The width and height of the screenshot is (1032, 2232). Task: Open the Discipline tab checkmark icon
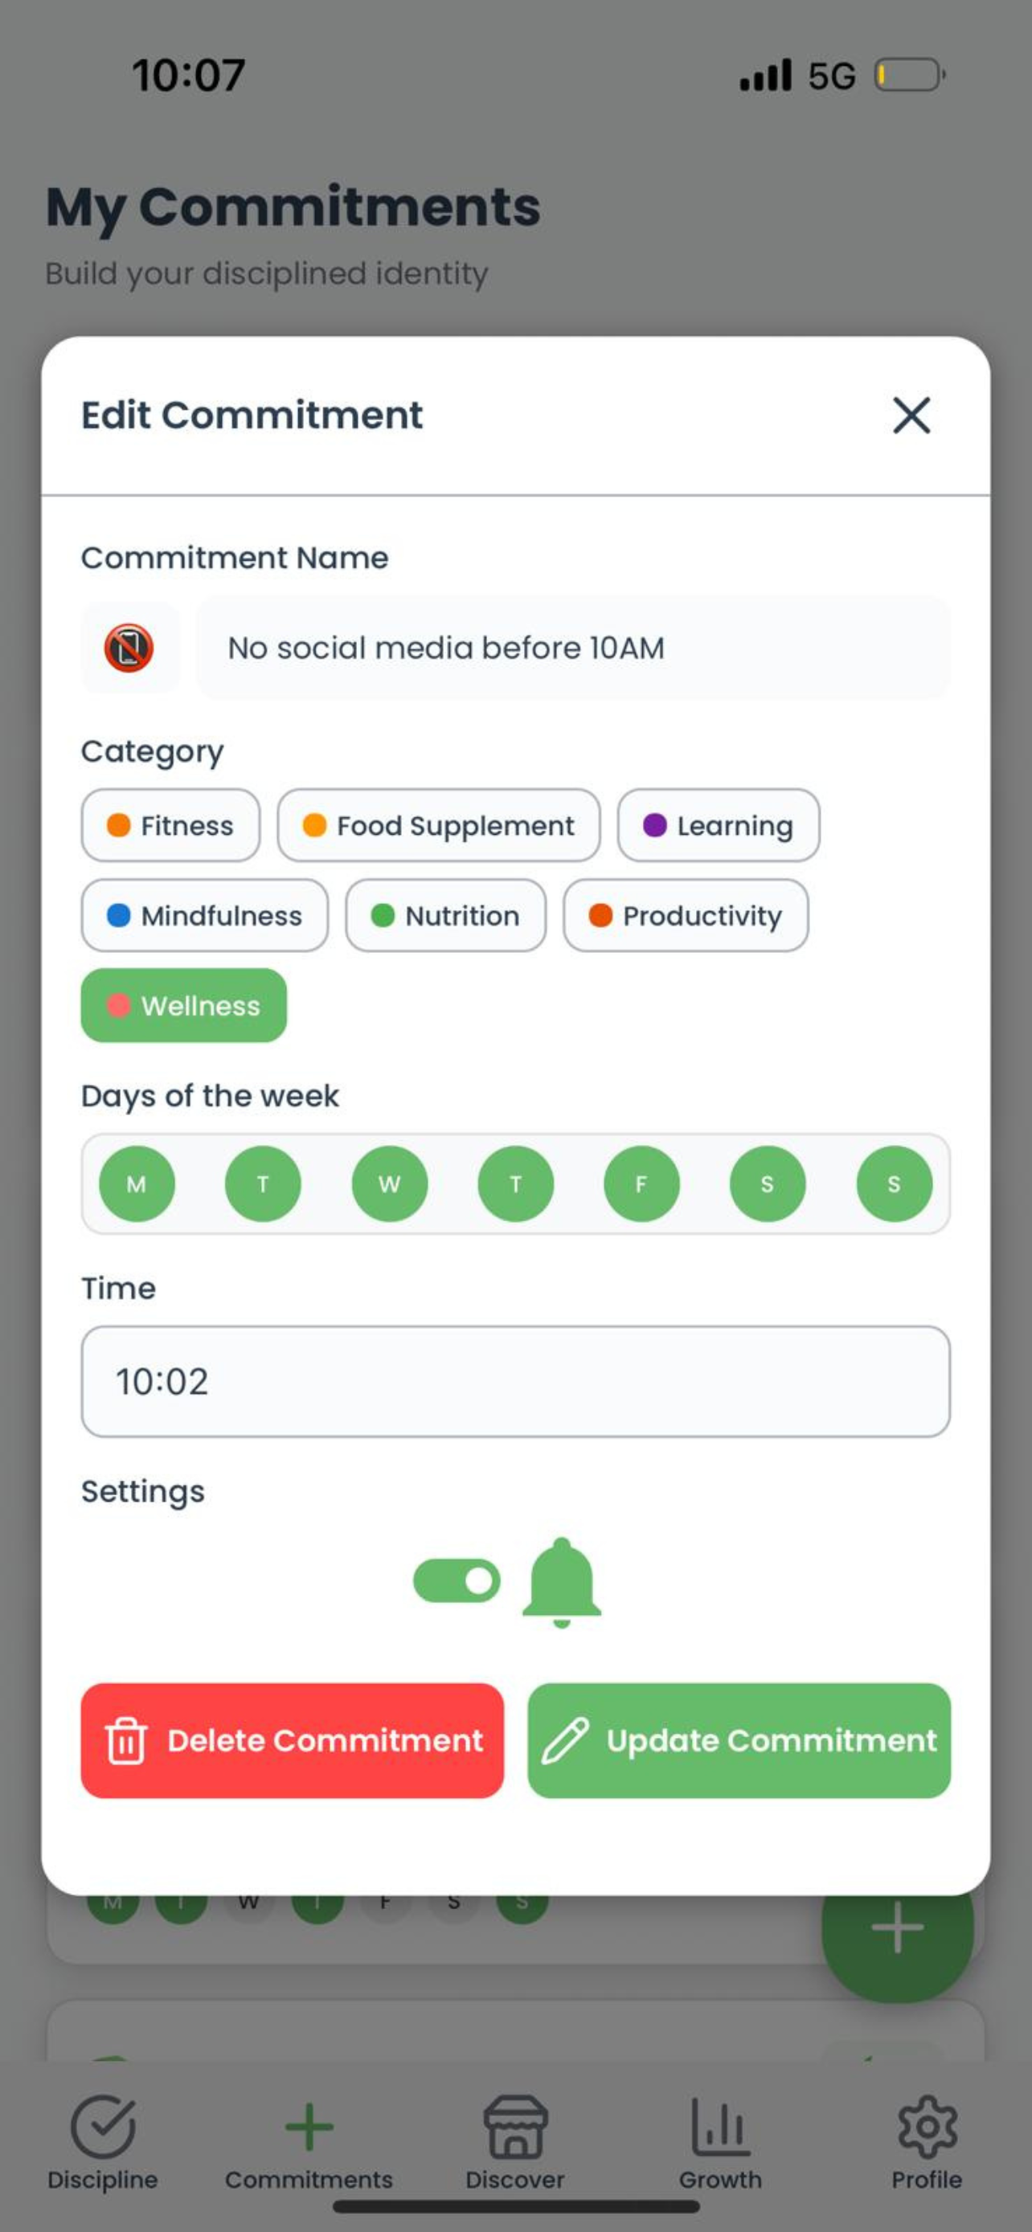pos(103,2126)
